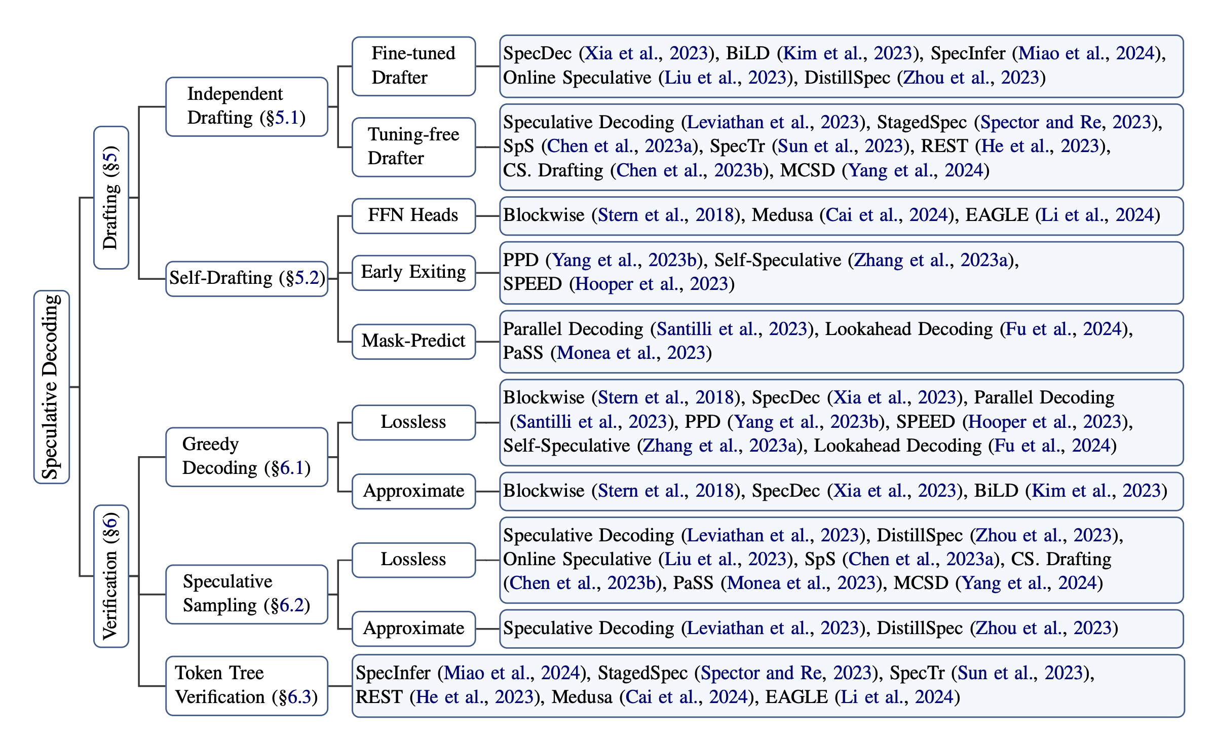
Task: Click 'BiLD' text in Greedy Approximate row
Action: [x=996, y=491]
